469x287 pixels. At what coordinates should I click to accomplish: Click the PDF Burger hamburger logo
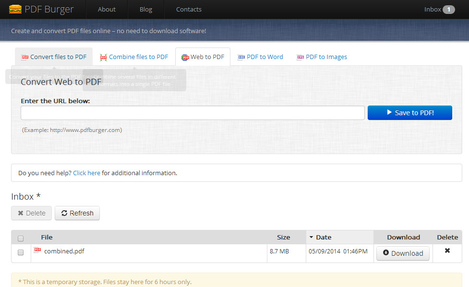click(x=15, y=9)
